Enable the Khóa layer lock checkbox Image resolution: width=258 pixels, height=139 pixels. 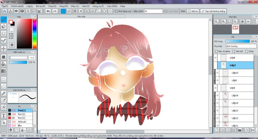pyautogui.click(x=247, y=51)
